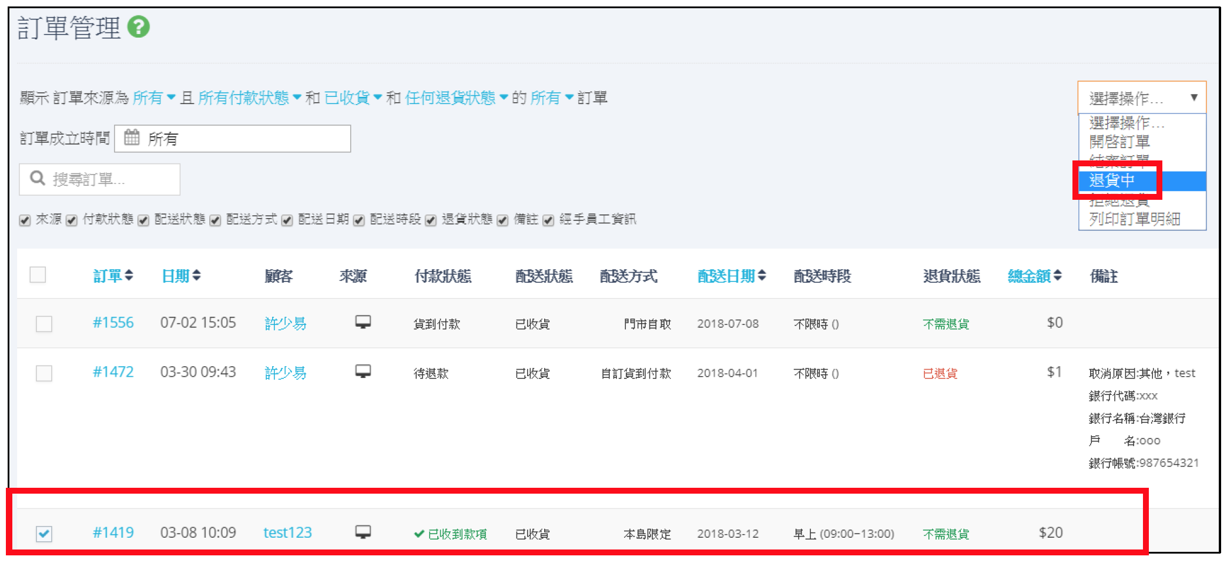
Task: Sort by 配送日期 column header
Action: pos(726,276)
